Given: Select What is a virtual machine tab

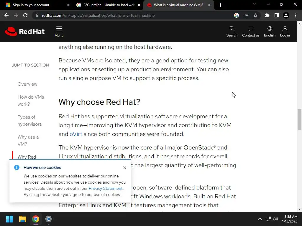Looking at the screenshot, I should [178, 5].
